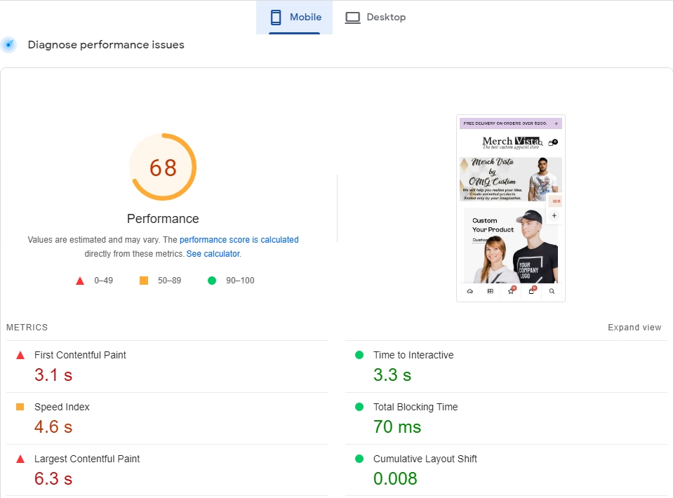Screen dimensions: 673x498
Task: Click the Diagnose performance issues icon
Action: pos(8,45)
